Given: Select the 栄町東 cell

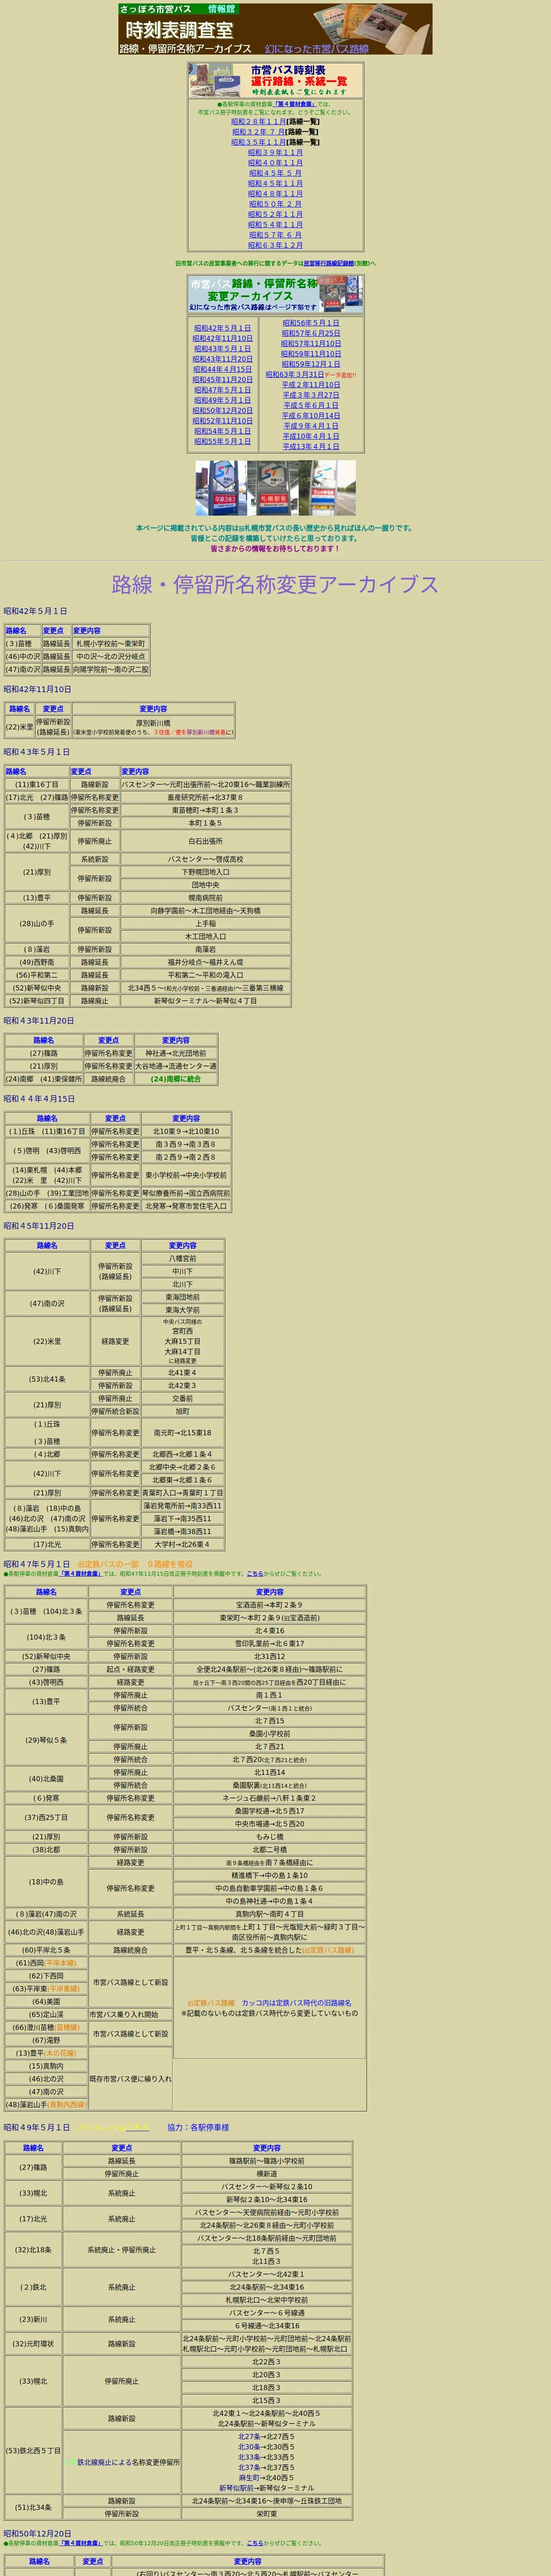Looking at the screenshot, I should (x=266, y=2514).
